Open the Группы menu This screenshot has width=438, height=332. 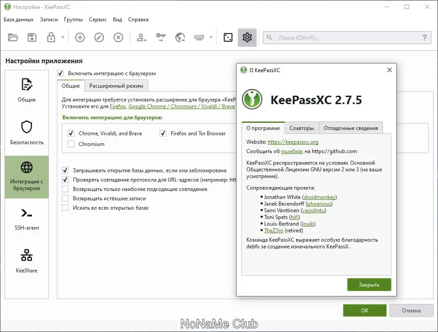(73, 20)
